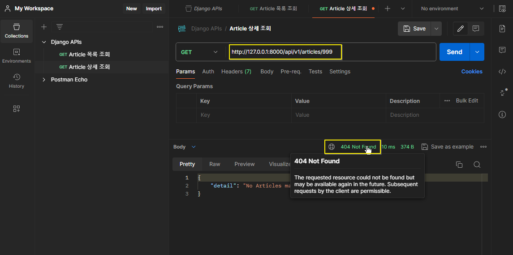Open the GET method dropdown
The image size is (513, 255).
[x=199, y=52]
